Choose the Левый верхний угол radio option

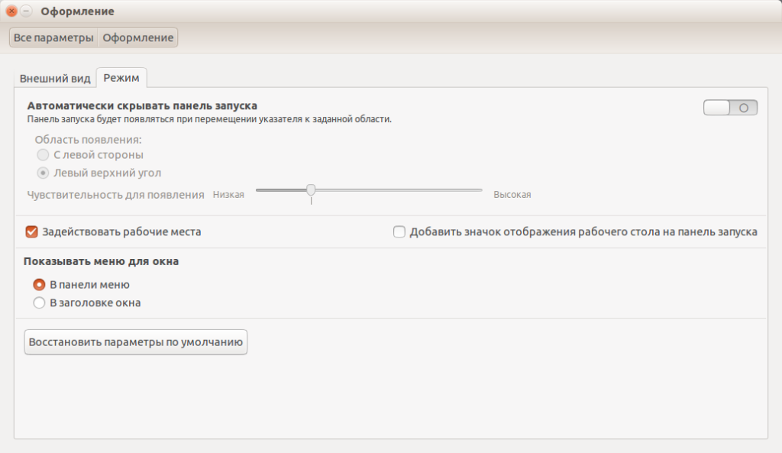click(x=44, y=173)
